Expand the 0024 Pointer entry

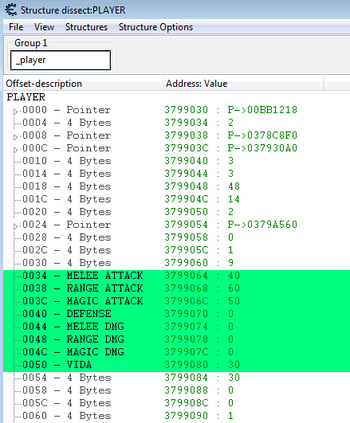(x=16, y=226)
